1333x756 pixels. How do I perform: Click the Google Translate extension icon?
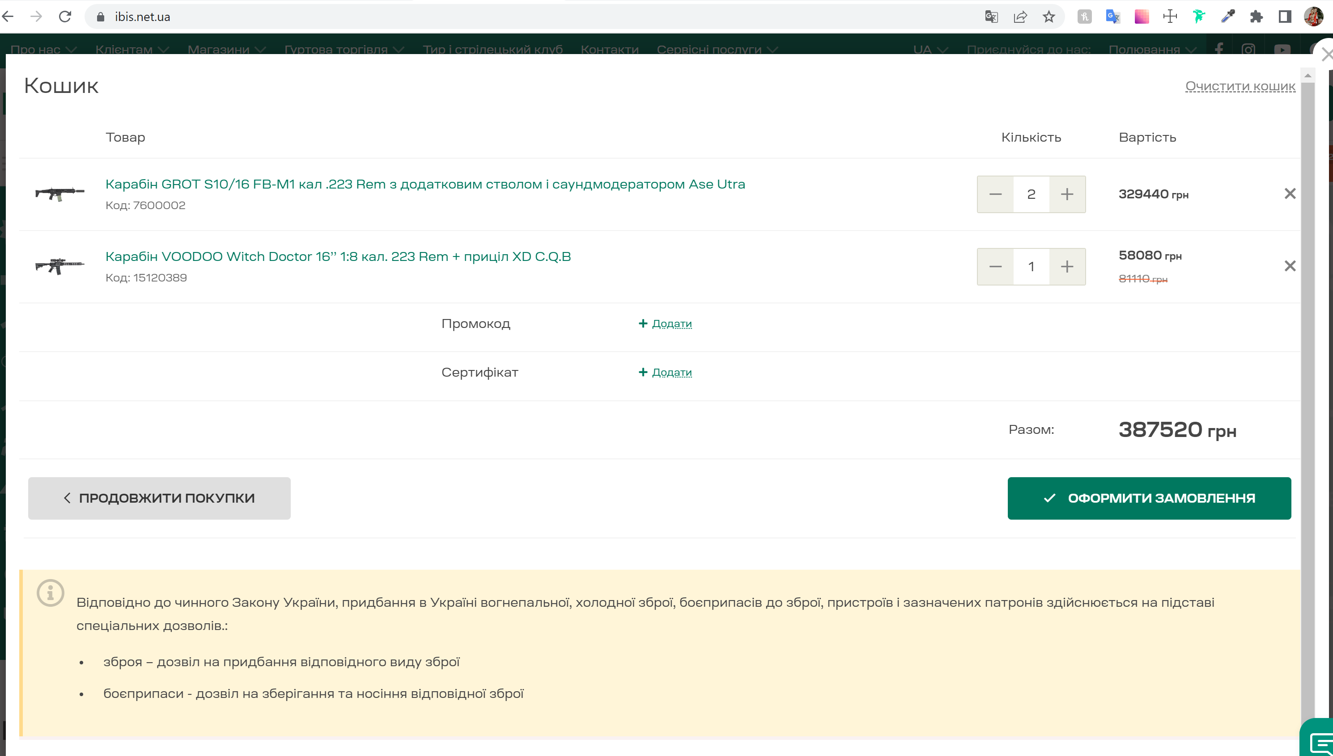click(1112, 17)
